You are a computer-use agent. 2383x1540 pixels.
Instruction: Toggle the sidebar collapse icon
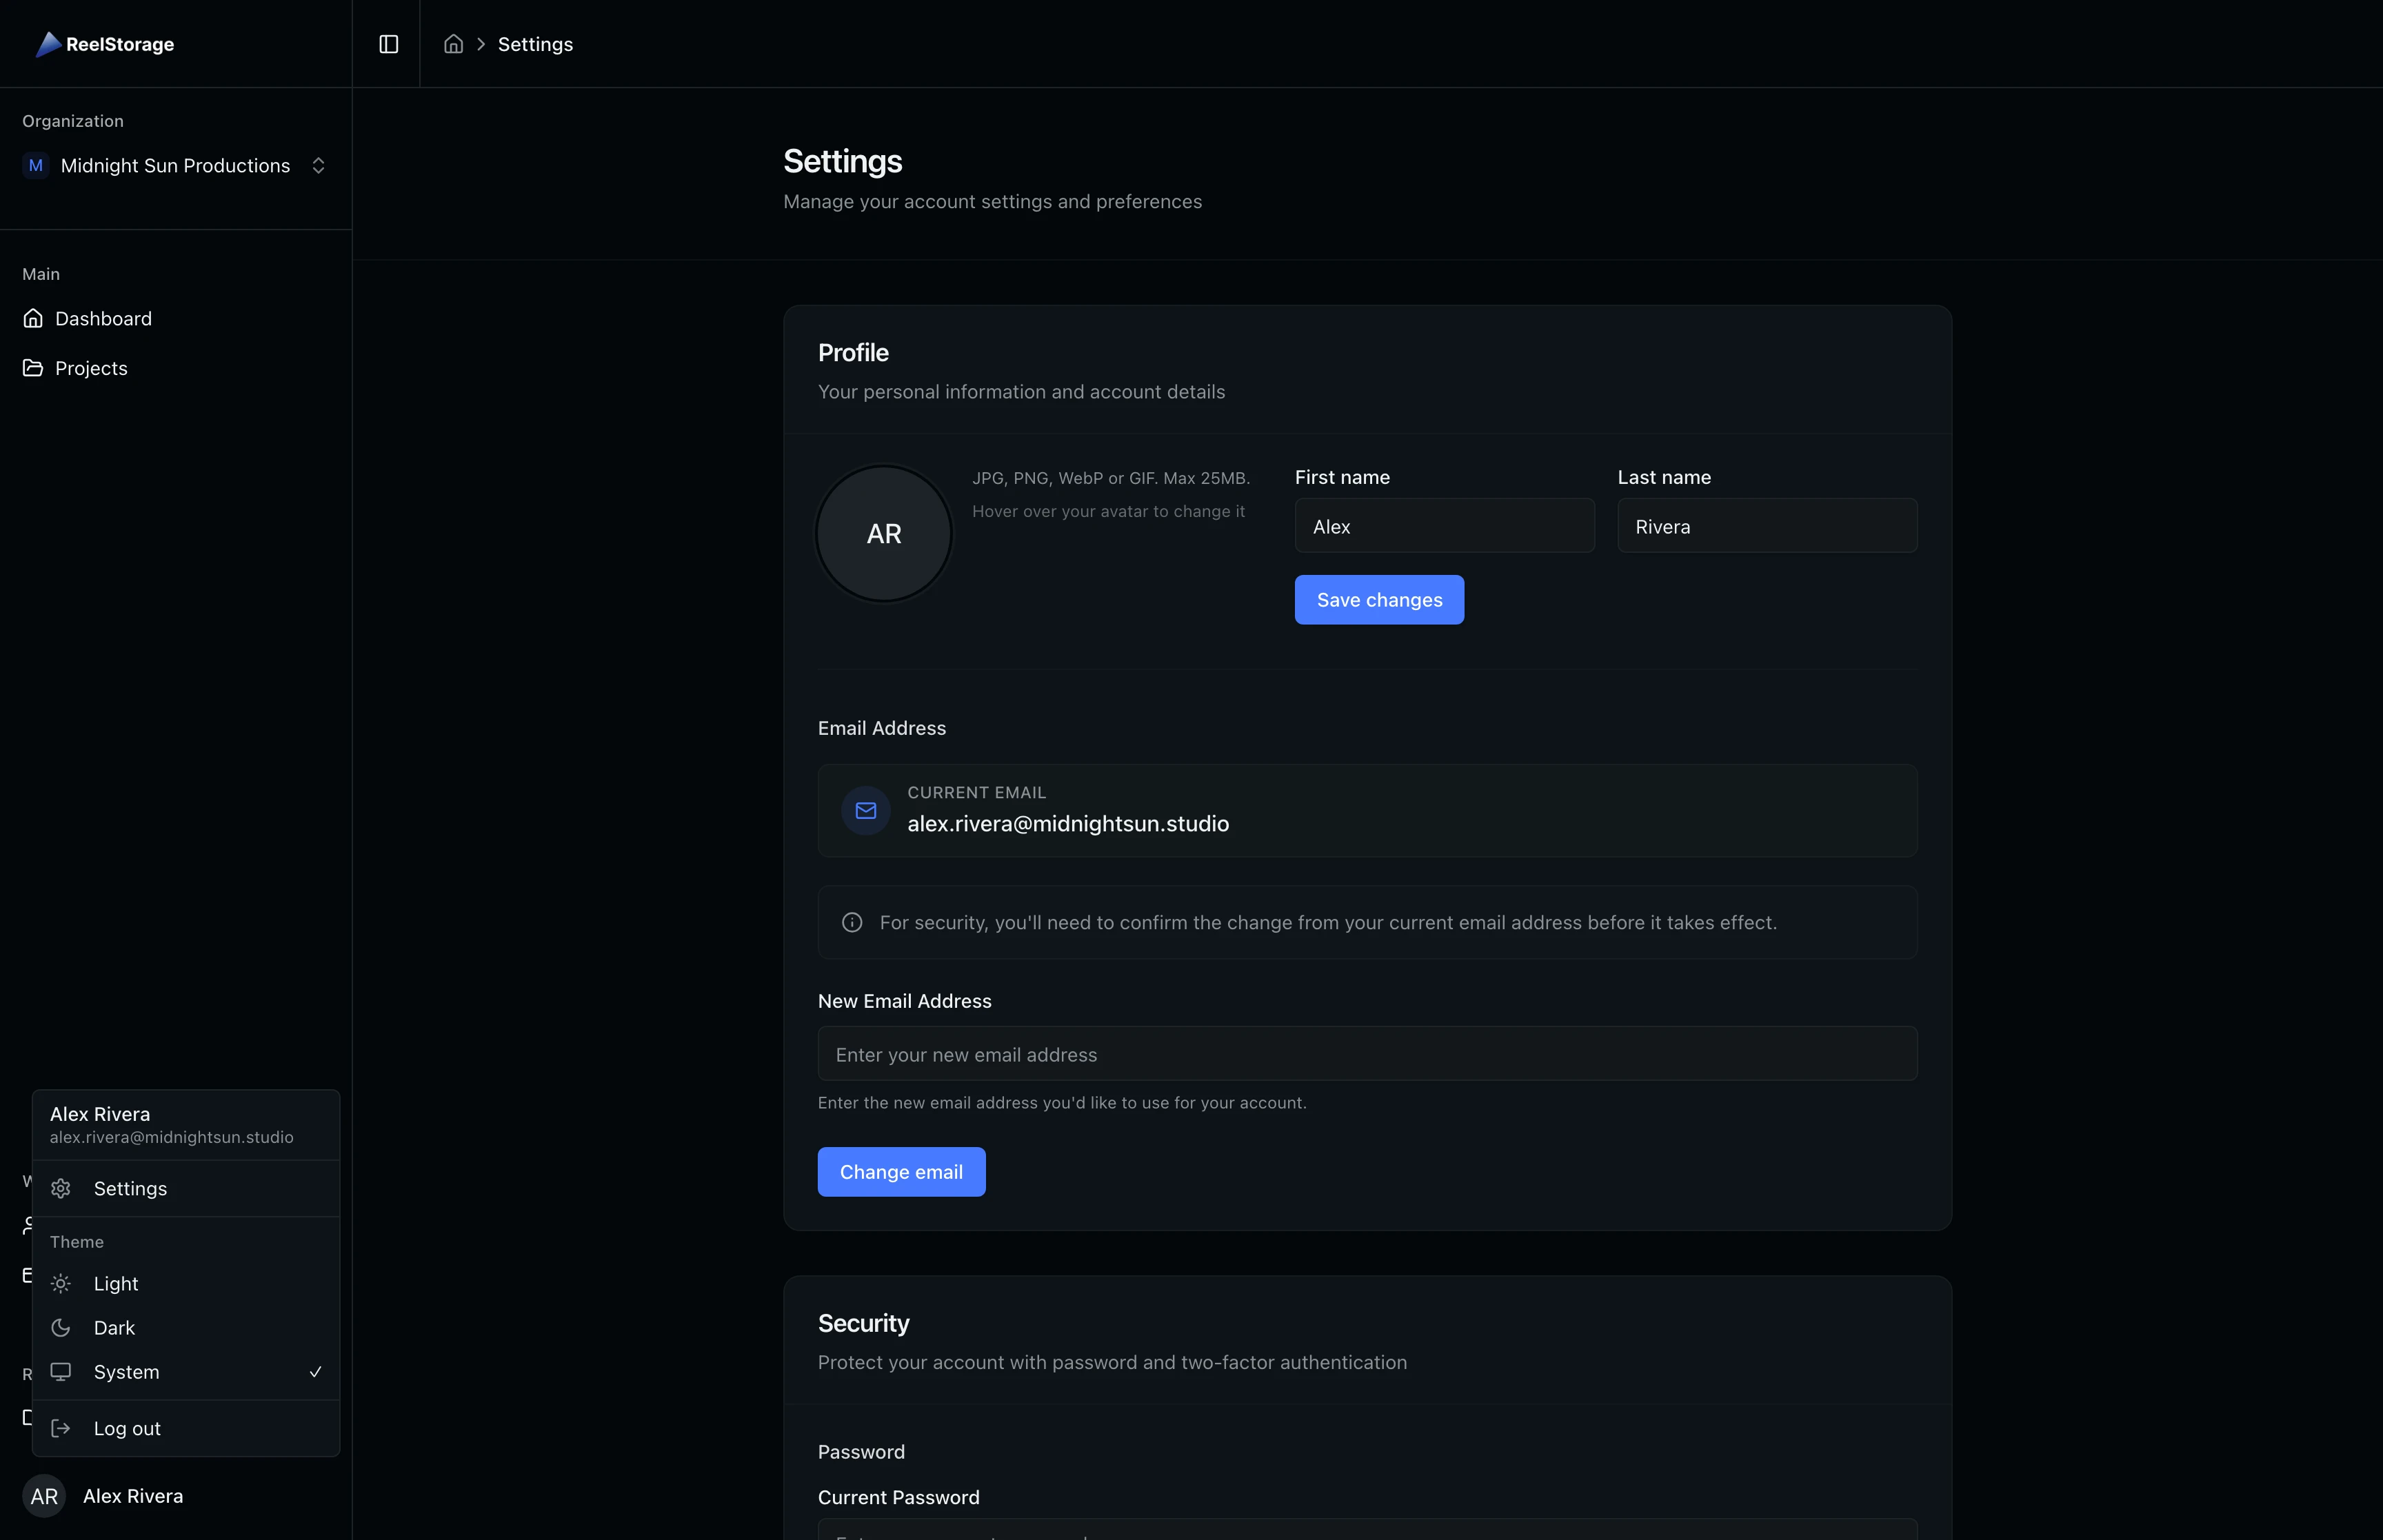(388, 43)
